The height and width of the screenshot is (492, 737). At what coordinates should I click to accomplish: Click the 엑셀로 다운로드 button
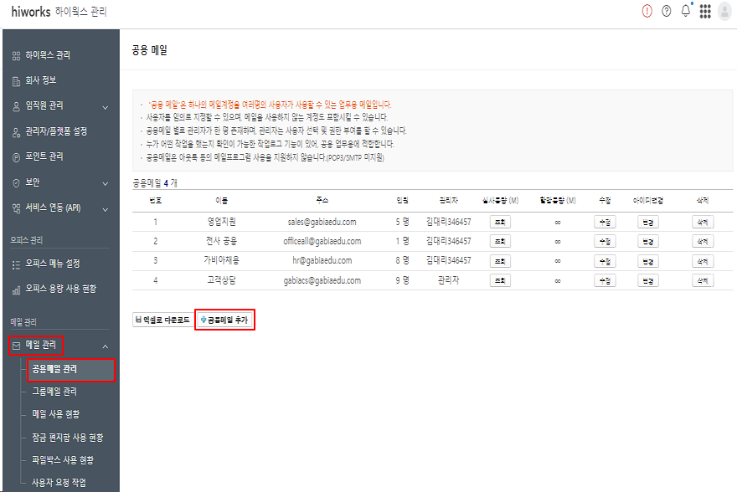tap(162, 320)
